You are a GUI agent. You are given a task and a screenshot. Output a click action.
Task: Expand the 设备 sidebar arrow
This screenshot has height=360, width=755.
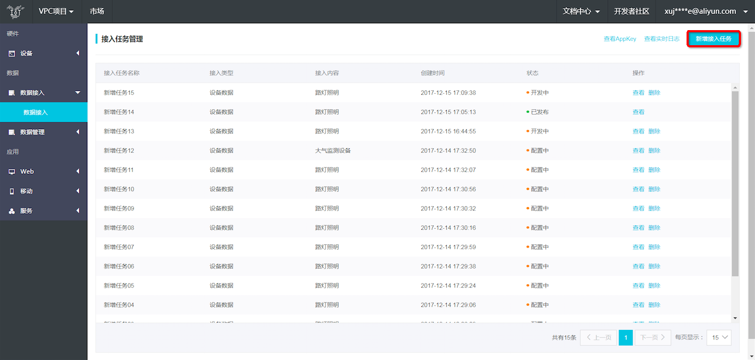tap(78, 53)
